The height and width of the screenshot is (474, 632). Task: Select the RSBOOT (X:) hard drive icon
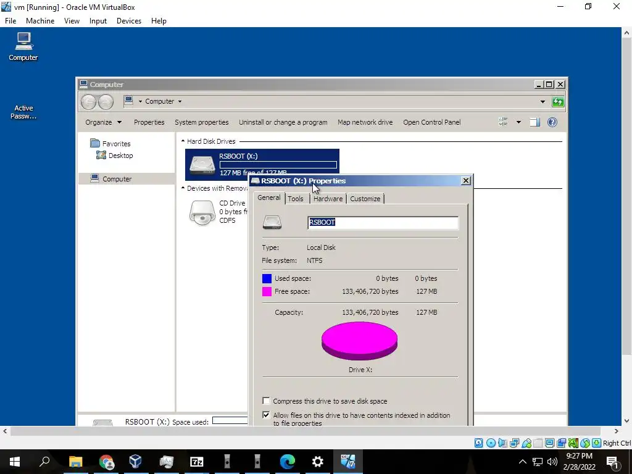pyautogui.click(x=202, y=165)
